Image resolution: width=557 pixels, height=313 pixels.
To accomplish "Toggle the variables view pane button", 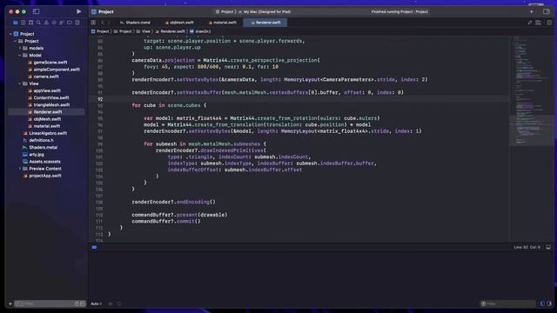I will pyautogui.click(x=542, y=303).
